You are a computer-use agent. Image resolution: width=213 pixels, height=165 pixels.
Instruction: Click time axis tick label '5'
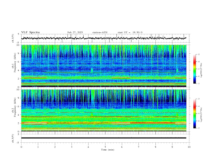(105, 147)
